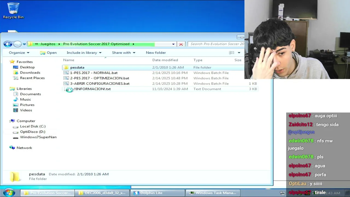Open Music library

[25, 99]
